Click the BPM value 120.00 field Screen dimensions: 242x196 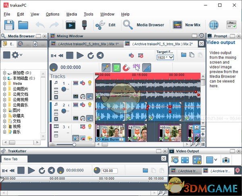point(109,171)
